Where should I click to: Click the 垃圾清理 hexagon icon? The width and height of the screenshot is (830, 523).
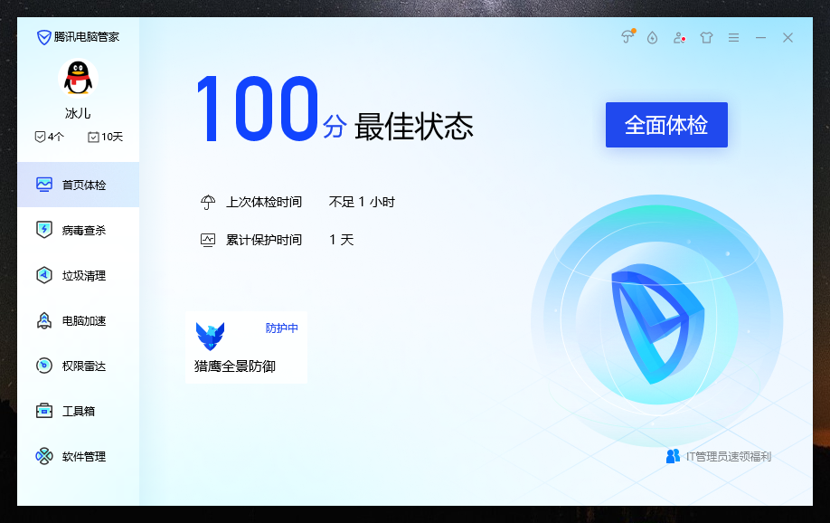pyautogui.click(x=44, y=275)
